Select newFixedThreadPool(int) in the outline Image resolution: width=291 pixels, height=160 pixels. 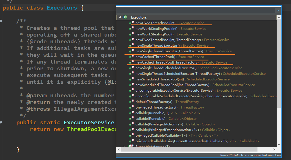(x=170, y=23)
